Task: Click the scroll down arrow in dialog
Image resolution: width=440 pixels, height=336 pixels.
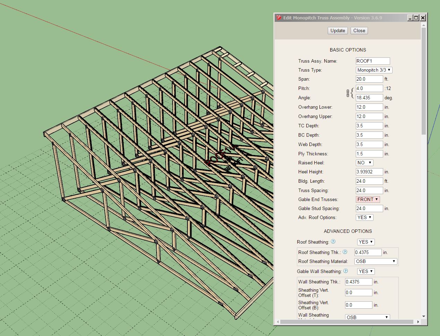Action: point(423,316)
